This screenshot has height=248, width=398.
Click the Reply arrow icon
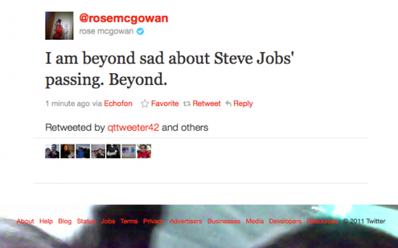coord(228,104)
